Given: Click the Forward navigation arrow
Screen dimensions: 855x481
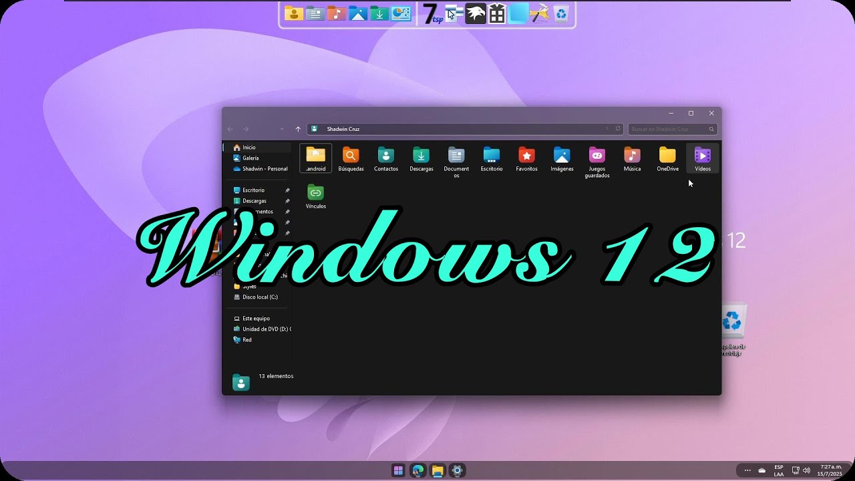Looking at the screenshot, I should pyautogui.click(x=246, y=129).
